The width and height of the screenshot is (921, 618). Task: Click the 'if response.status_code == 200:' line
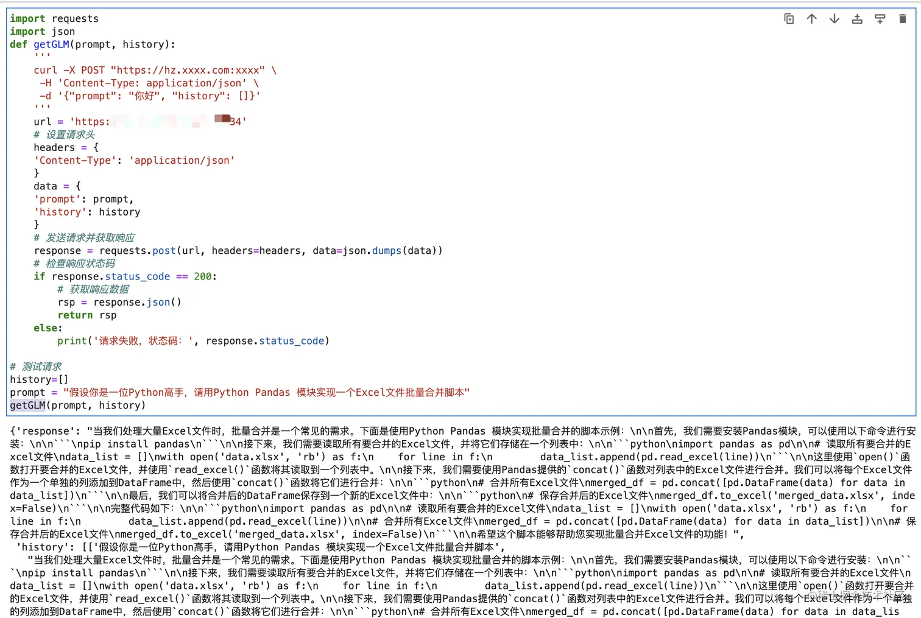point(125,276)
